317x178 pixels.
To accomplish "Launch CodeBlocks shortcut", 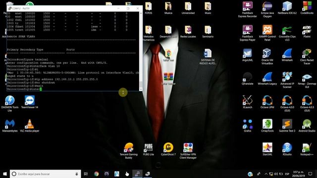I will tap(307, 8).
